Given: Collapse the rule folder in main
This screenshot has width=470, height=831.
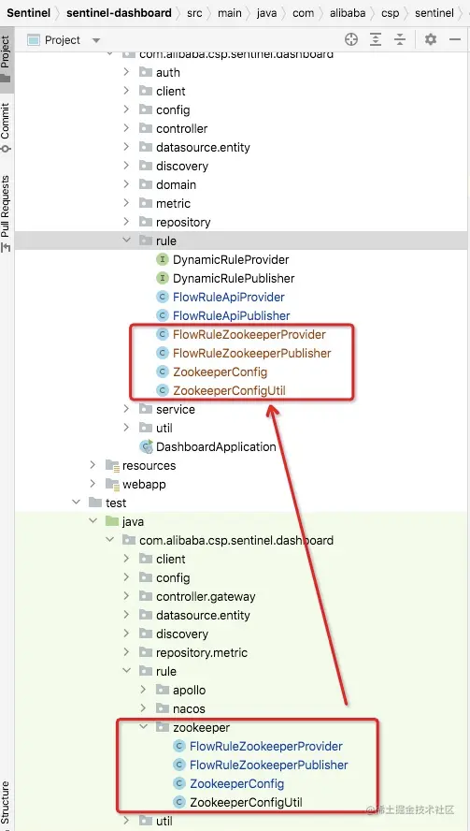Looking at the screenshot, I should click(126, 241).
